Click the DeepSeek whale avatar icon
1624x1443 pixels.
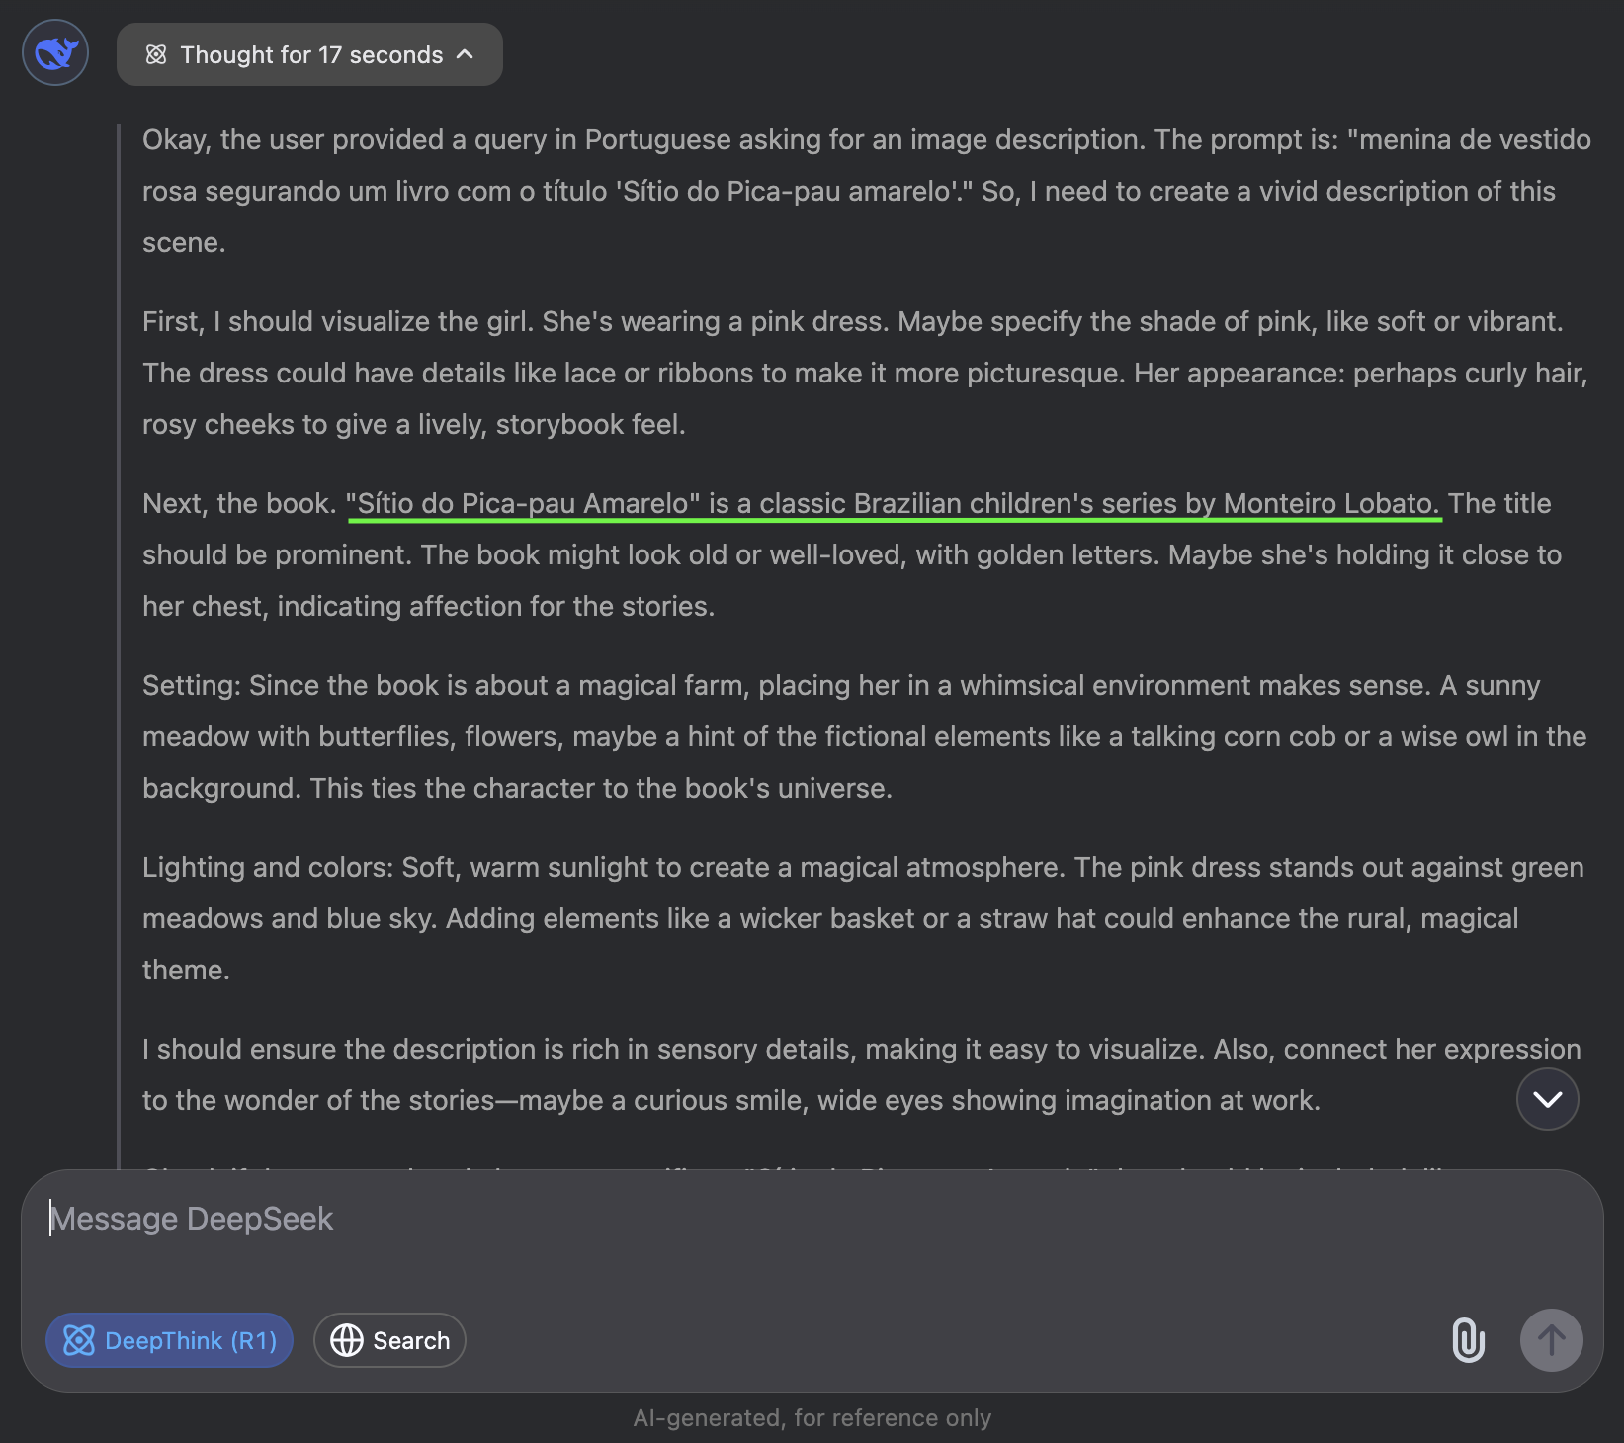tap(55, 52)
